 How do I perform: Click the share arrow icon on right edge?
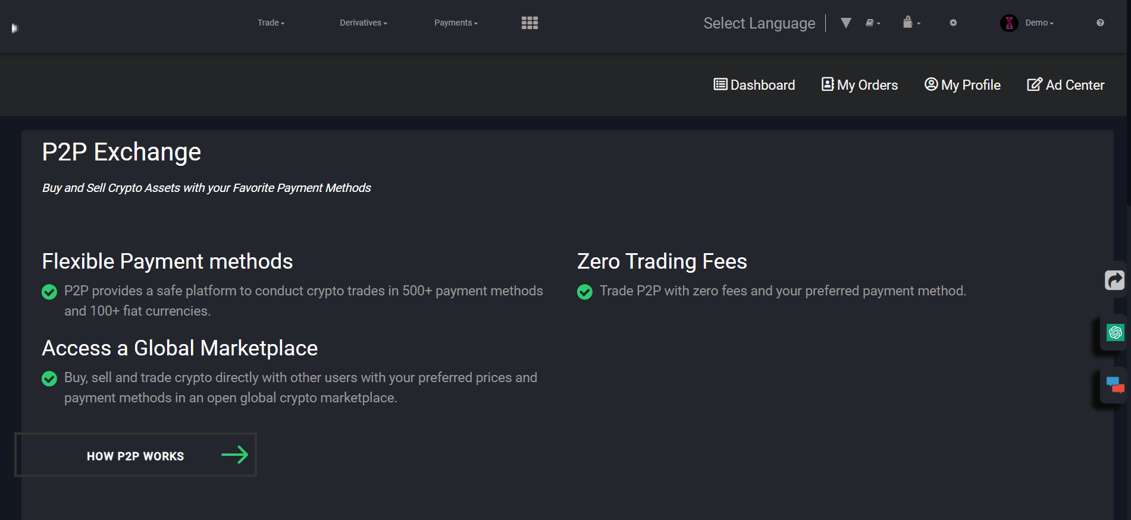1114,279
